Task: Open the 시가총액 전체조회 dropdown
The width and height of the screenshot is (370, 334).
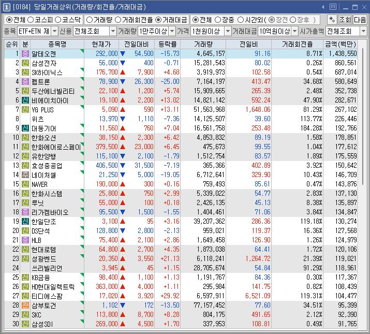Action: click(363, 31)
